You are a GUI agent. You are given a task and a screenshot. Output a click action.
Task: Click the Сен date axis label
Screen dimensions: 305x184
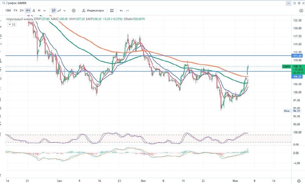pos(59,181)
